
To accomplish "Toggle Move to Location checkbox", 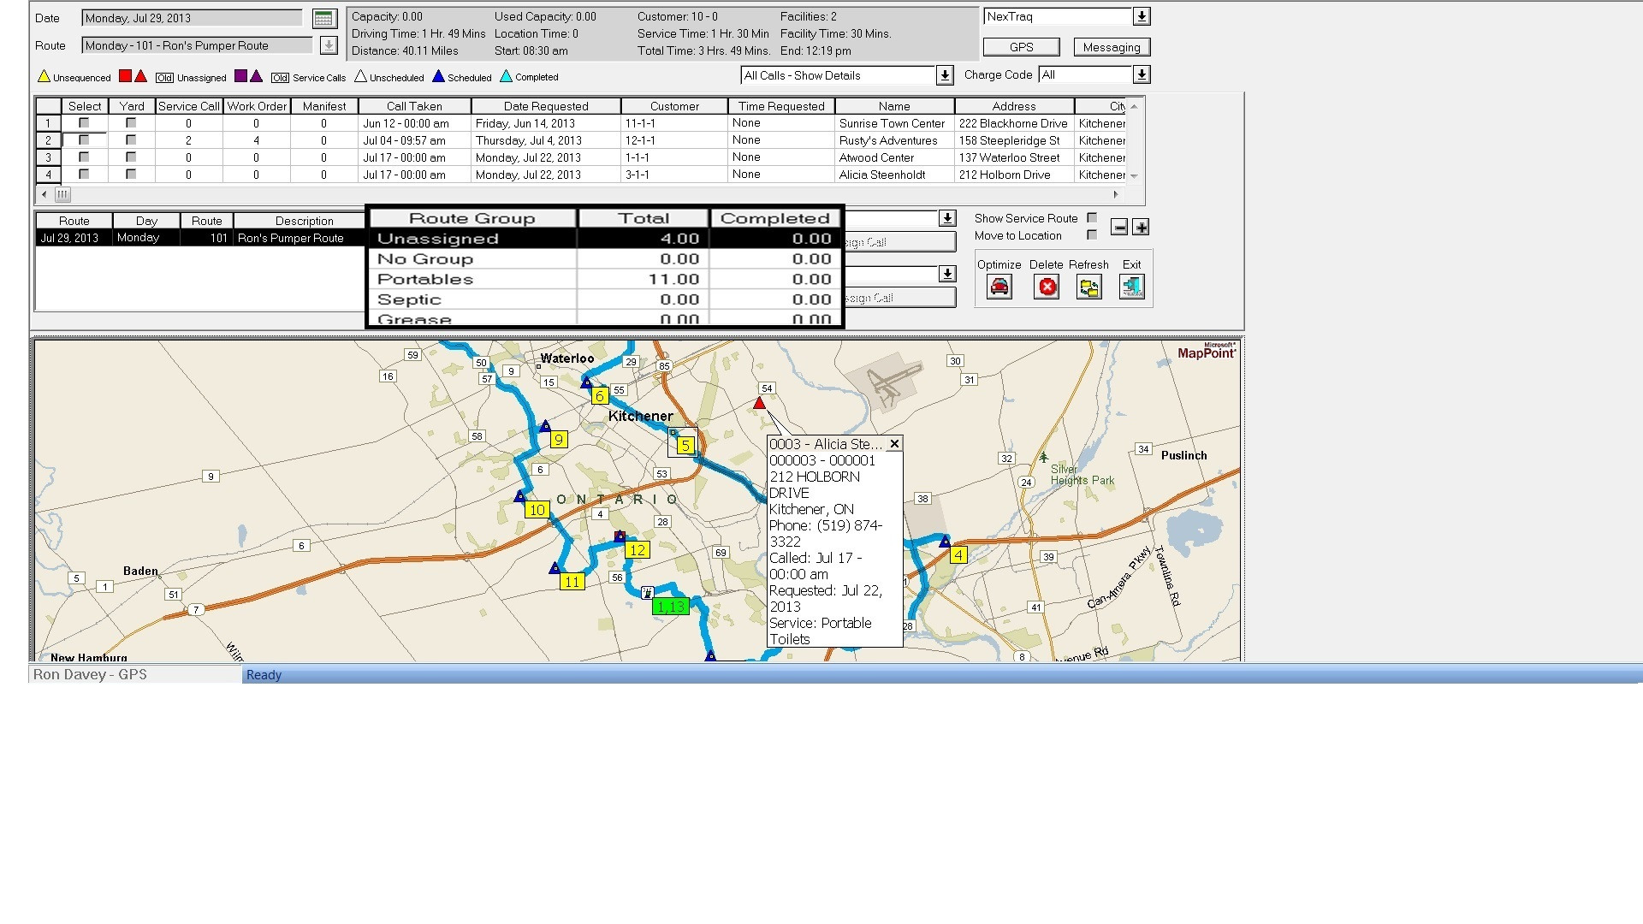I will point(1092,235).
